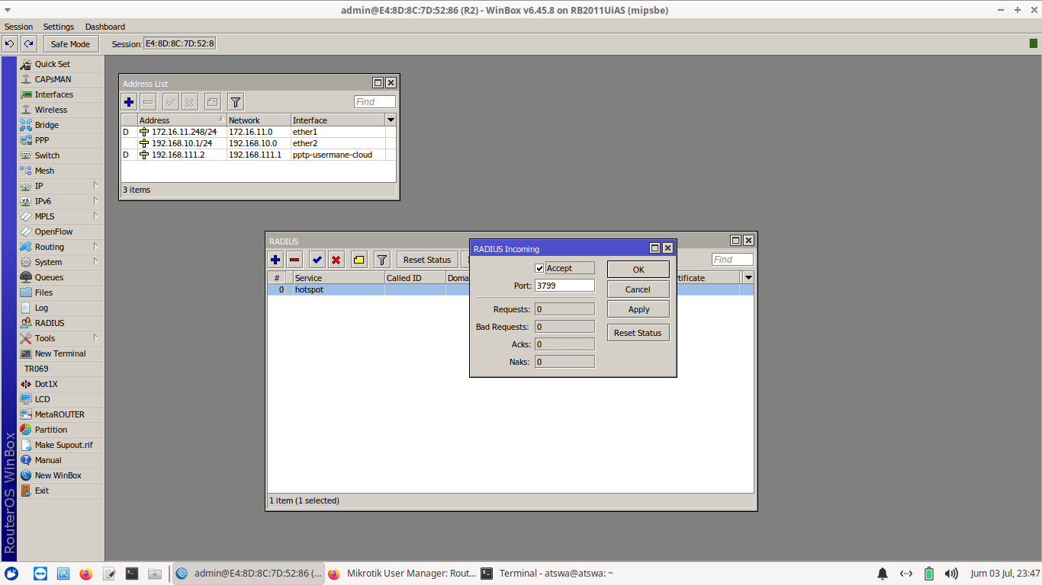Expand the Routing submenu
The height and width of the screenshot is (585, 1042).
point(61,247)
